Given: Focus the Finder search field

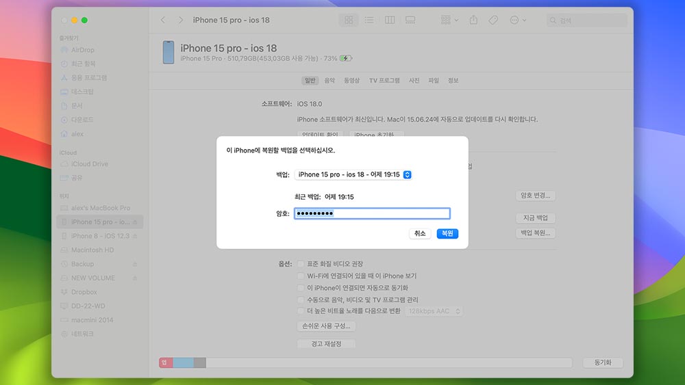Looking at the screenshot, I should point(587,21).
